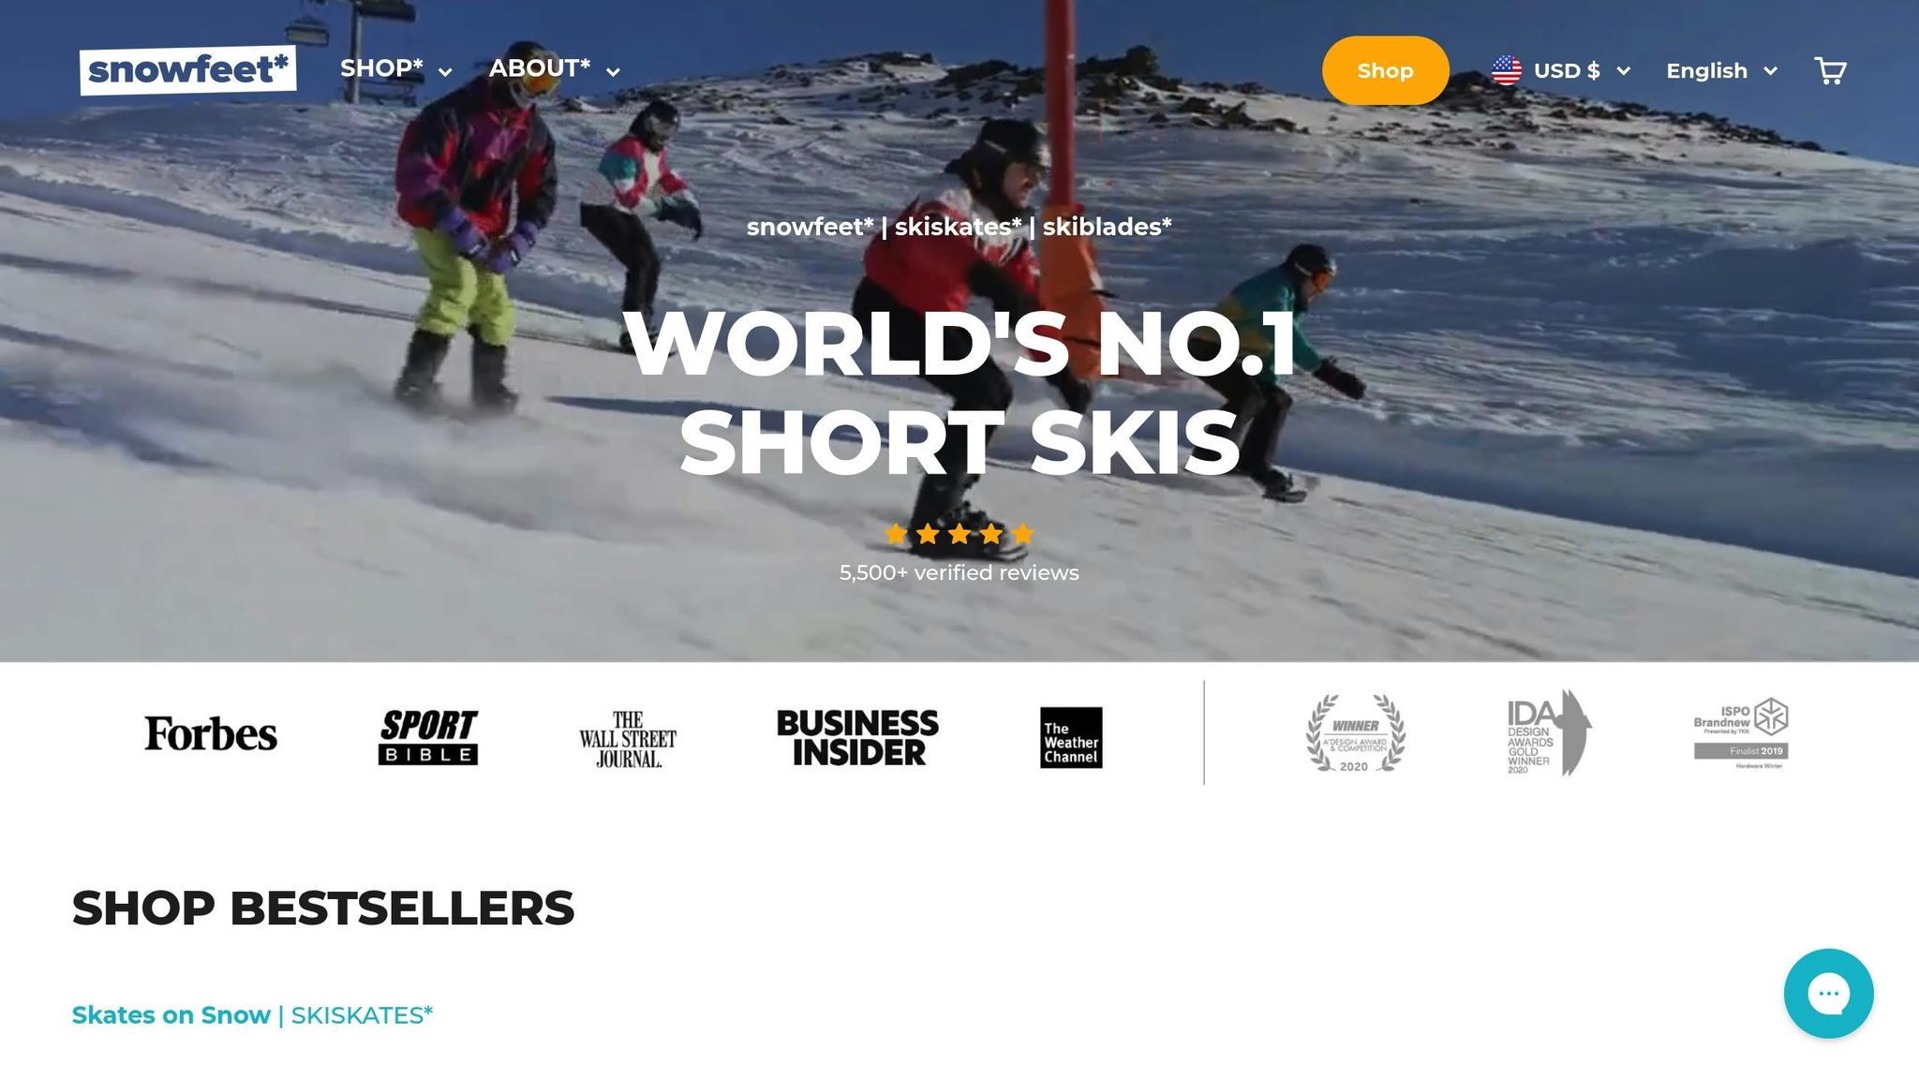Click the Business Insider logo
Image resolution: width=1919 pixels, height=1079 pixels.
click(857, 737)
